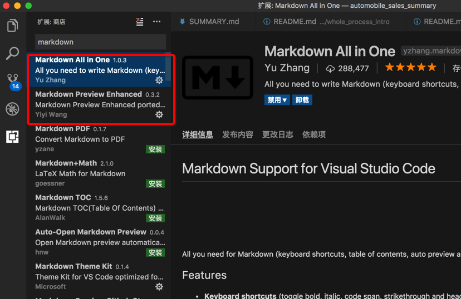The image size is (461, 299).
Task: Open gear settings for Markdown Preview Enhanced
Action: pyautogui.click(x=159, y=114)
